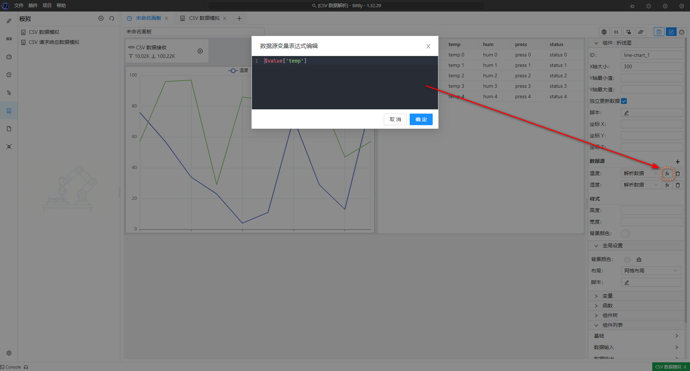Viewport: 690px width, 371px height.
Task: Click the 取消 button
Action: [x=395, y=119]
